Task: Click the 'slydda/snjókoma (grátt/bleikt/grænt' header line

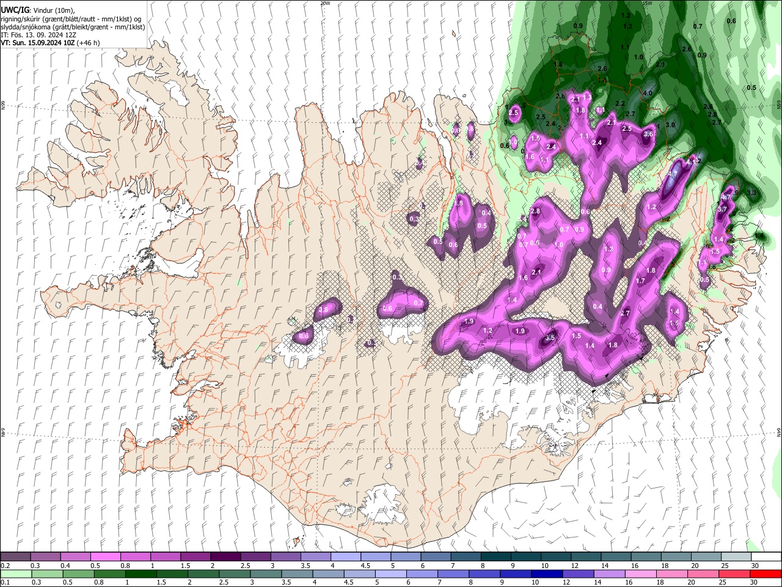Action: [73, 27]
